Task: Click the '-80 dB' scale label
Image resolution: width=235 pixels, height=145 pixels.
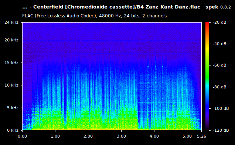Action: (x=219, y=87)
